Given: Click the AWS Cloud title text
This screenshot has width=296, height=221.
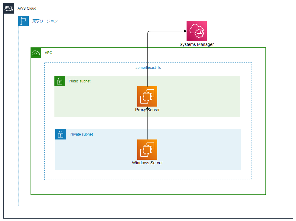Looking at the screenshot, I should [x=27, y=8].
